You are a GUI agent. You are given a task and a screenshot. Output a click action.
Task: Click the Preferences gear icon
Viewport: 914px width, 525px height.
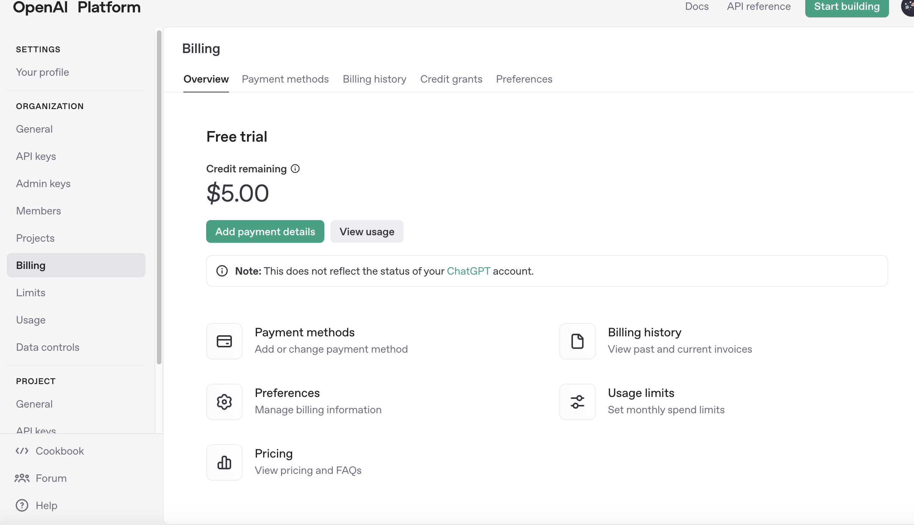pos(224,402)
